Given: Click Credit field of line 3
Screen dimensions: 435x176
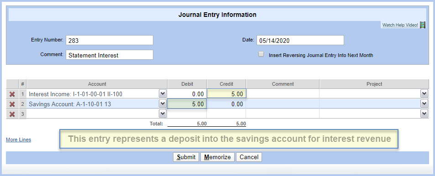Looking at the screenshot, I should (x=226, y=114).
